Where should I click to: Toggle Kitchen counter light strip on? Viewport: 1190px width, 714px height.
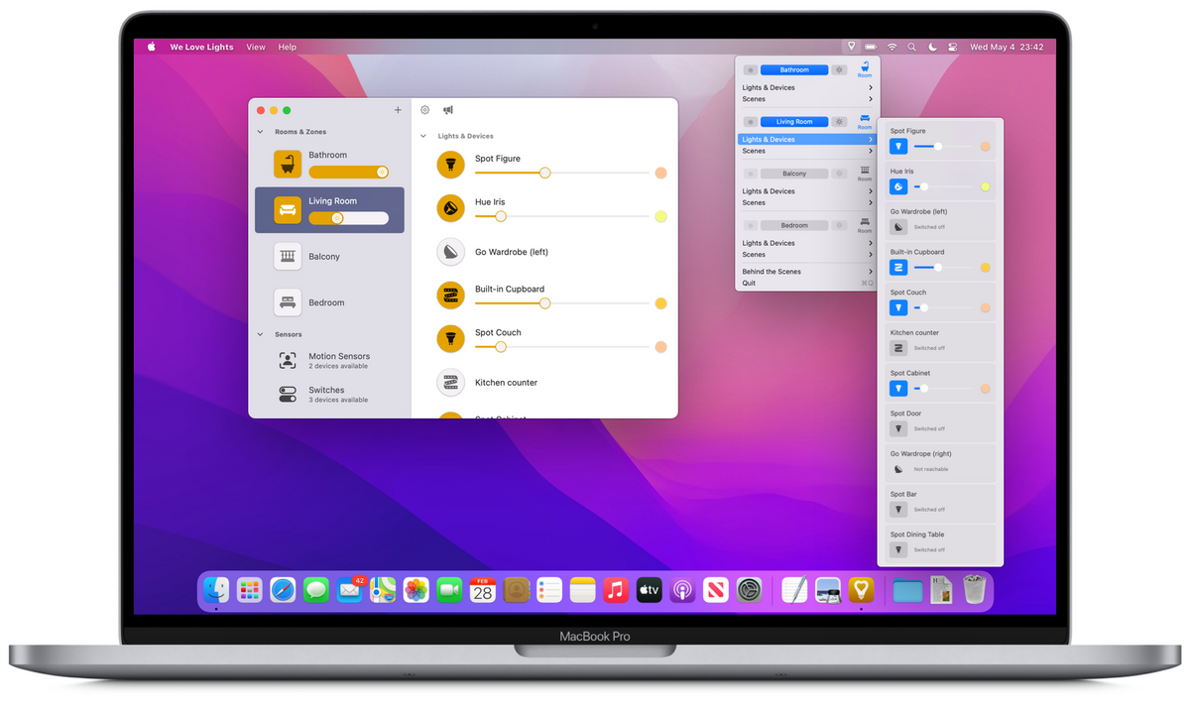(451, 382)
